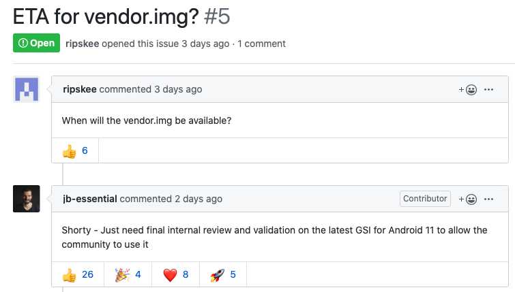Click the Contributor badge label
This screenshot has height=292, width=515.
[425, 199]
